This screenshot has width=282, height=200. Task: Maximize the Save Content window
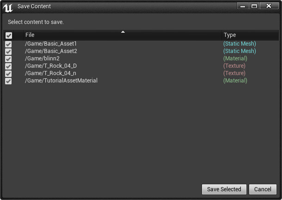[254, 6]
